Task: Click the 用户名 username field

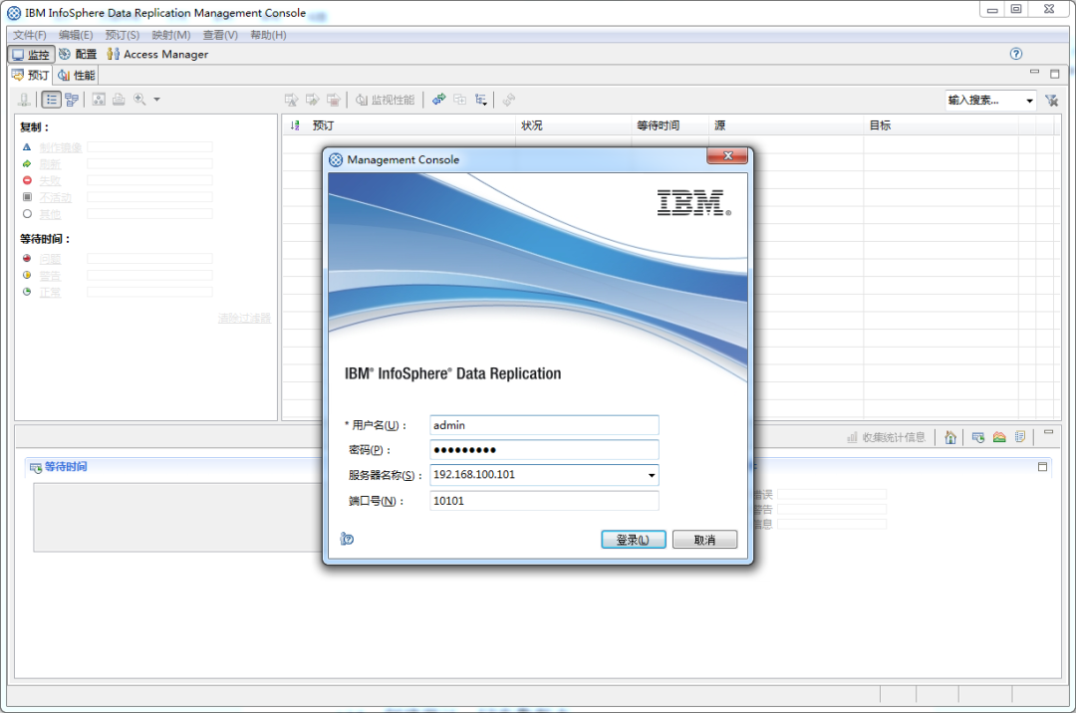Action: [544, 425]
